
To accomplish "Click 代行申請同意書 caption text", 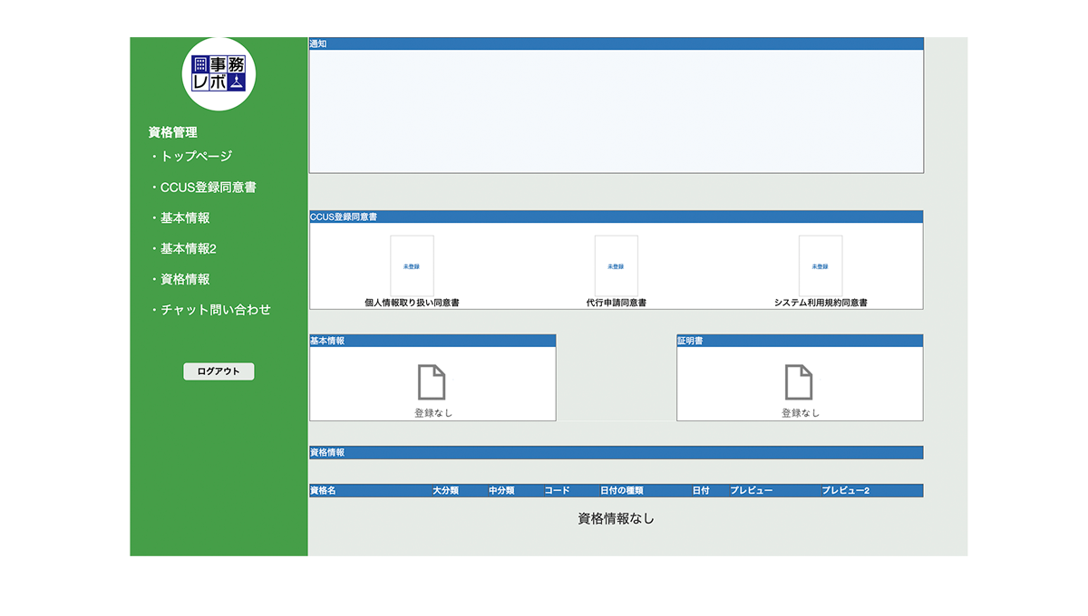I will pos(617,303).
